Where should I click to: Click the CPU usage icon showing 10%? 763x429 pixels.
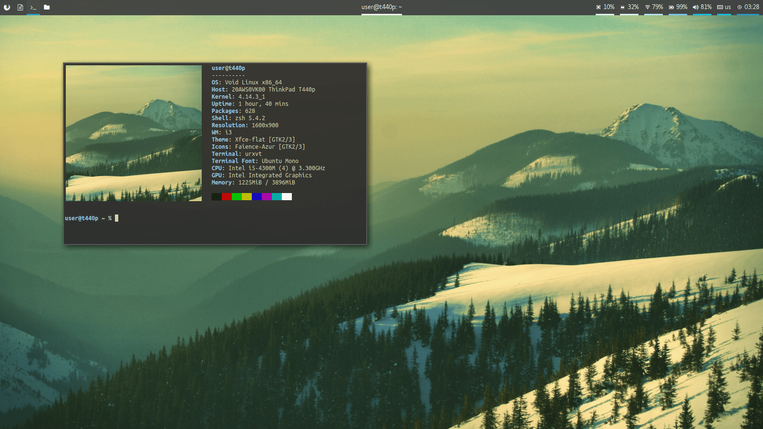[598, 7]
